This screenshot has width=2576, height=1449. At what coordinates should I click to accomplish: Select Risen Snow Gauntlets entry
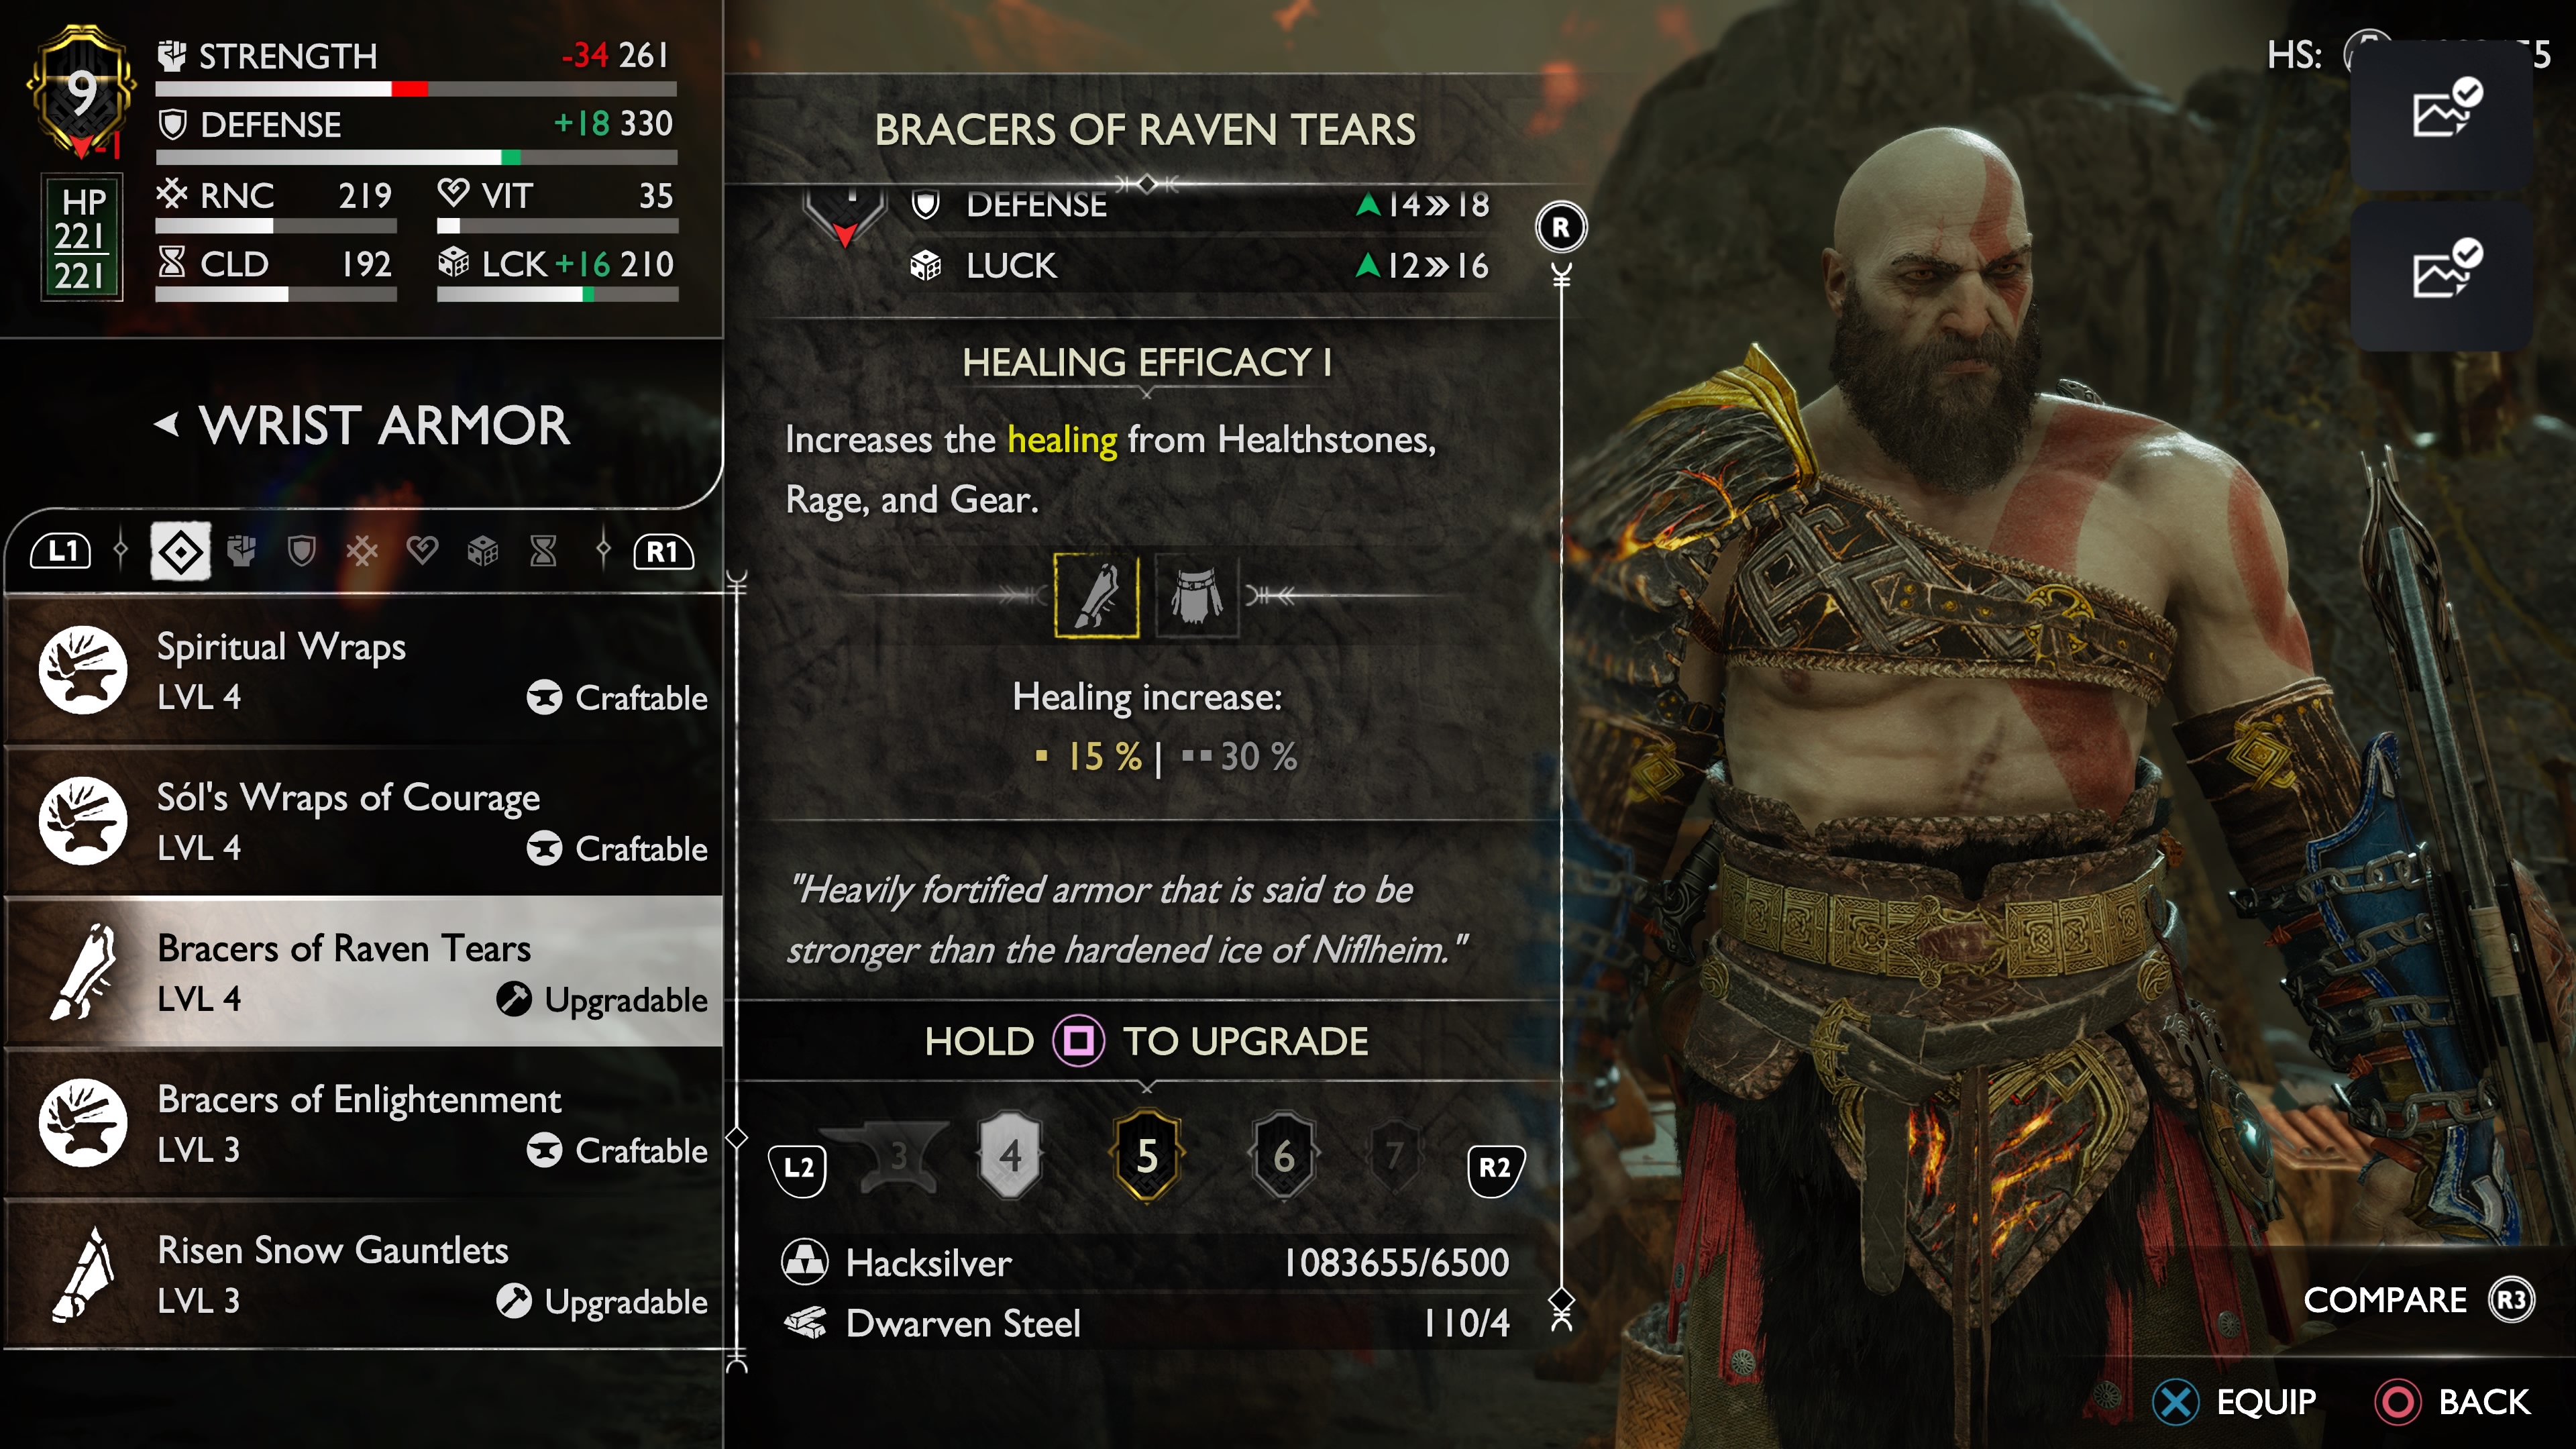364,1275
